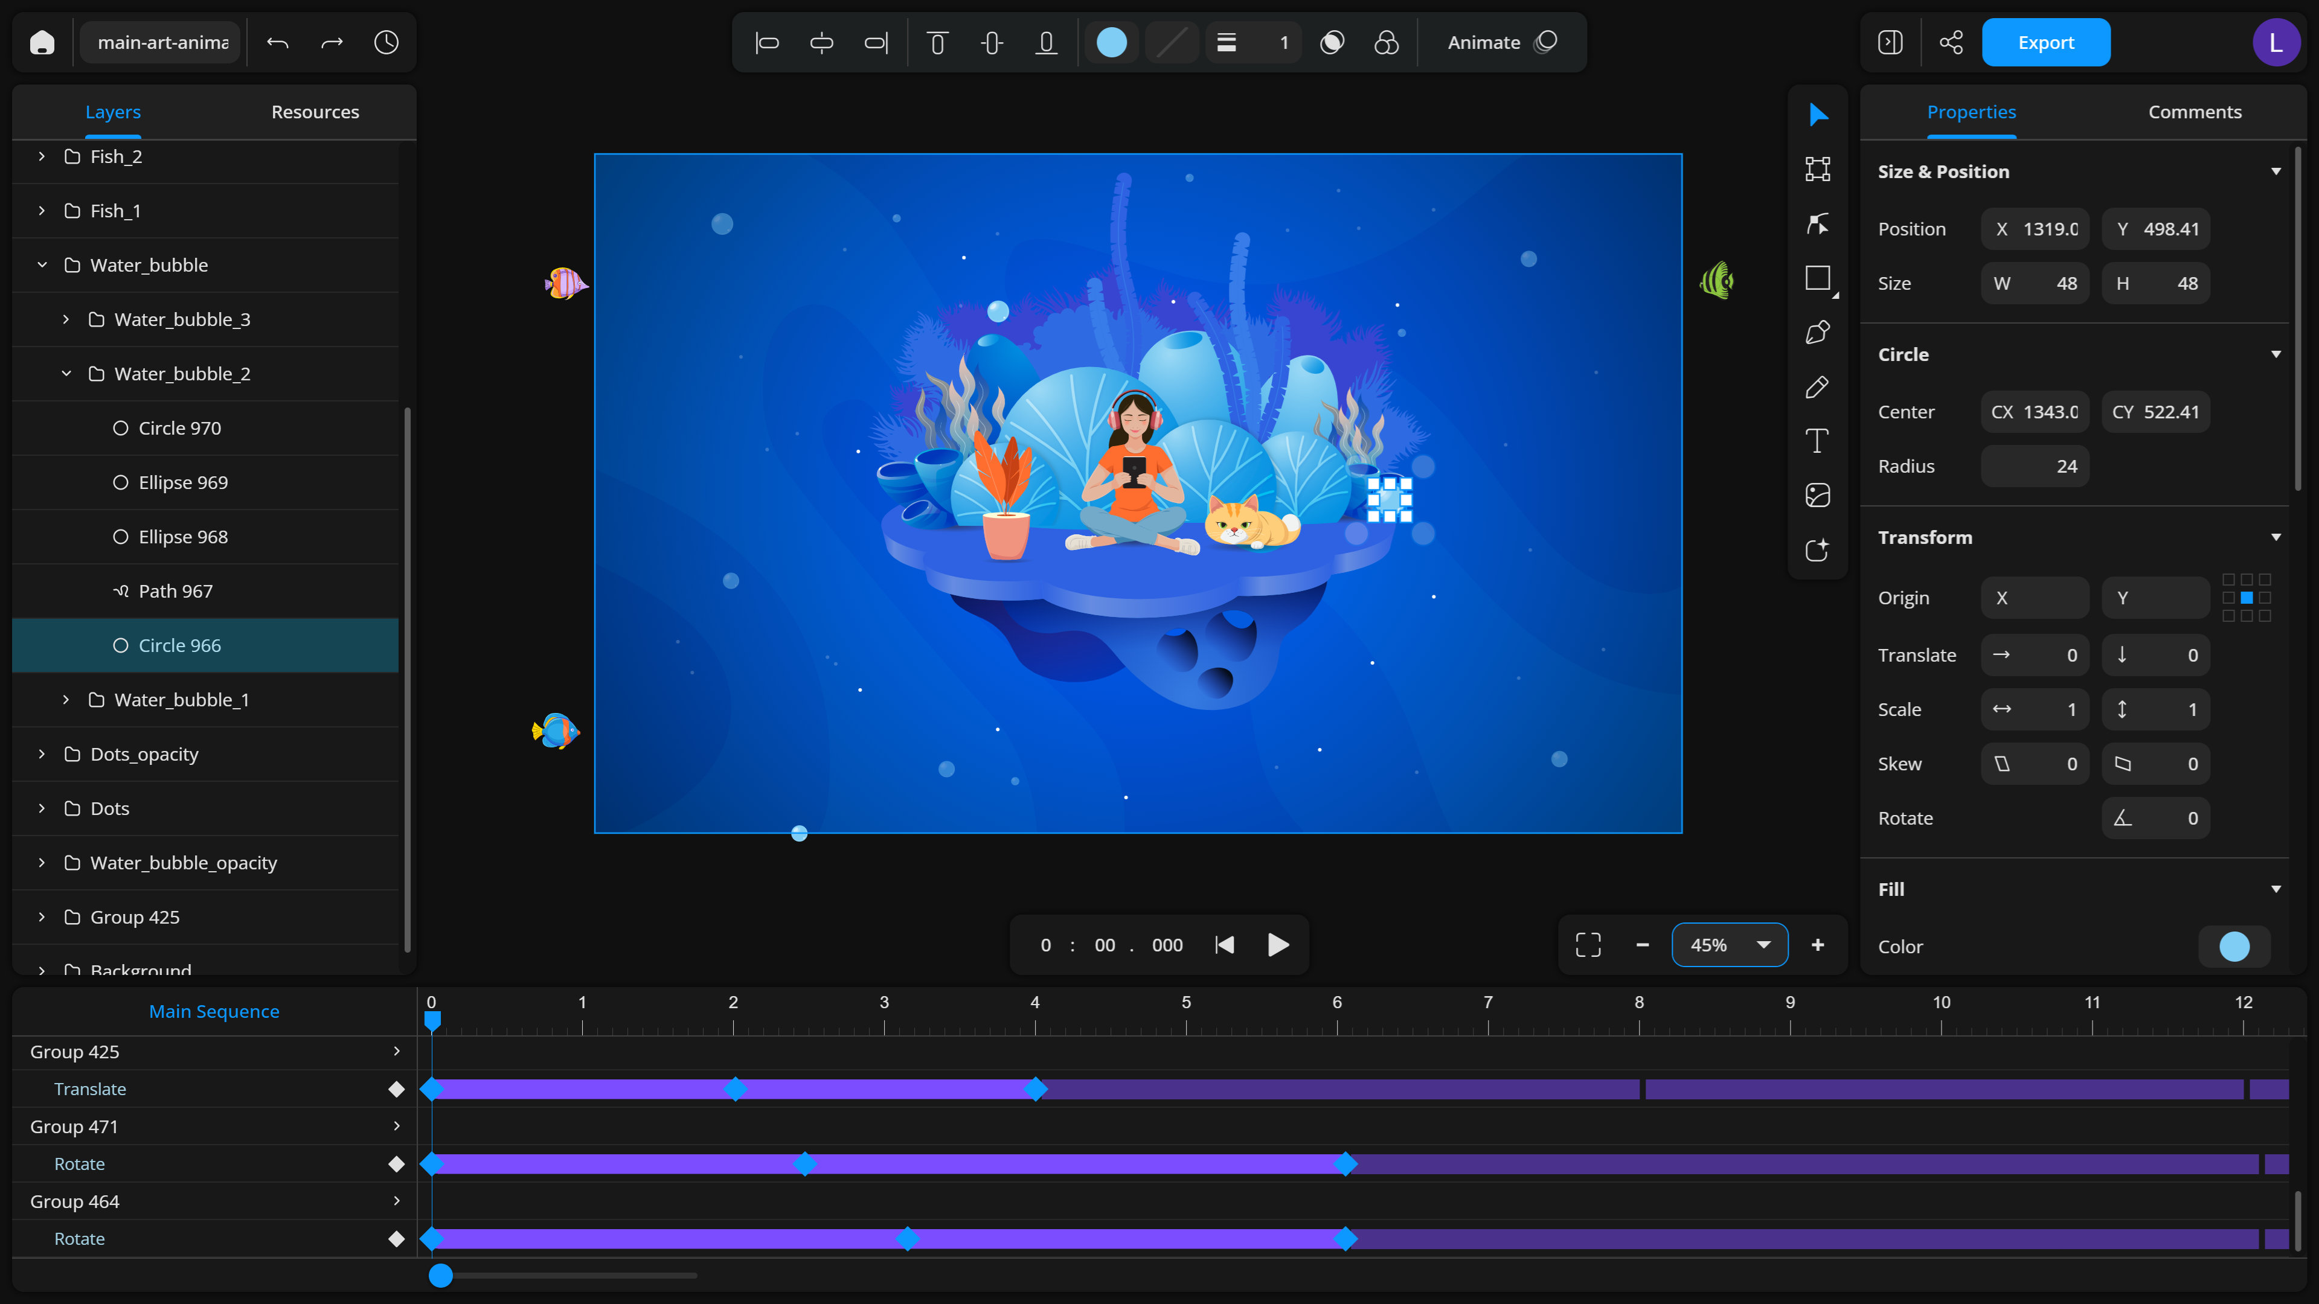
Task: Select the Pen tool in toolbar
Action: coord(1818,332)
